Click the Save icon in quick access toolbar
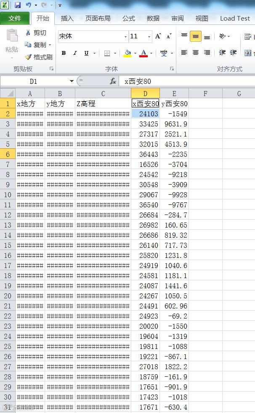This screenshot has width=255, height=413. tap(18, 5)
